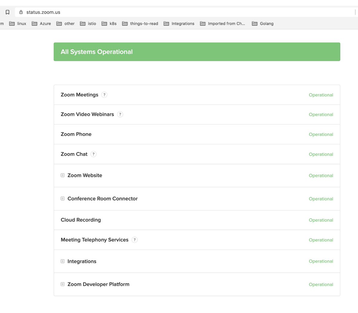Click the lock icon beside status.zoom.us
358x313 pixels.
[x=21, y=12]
